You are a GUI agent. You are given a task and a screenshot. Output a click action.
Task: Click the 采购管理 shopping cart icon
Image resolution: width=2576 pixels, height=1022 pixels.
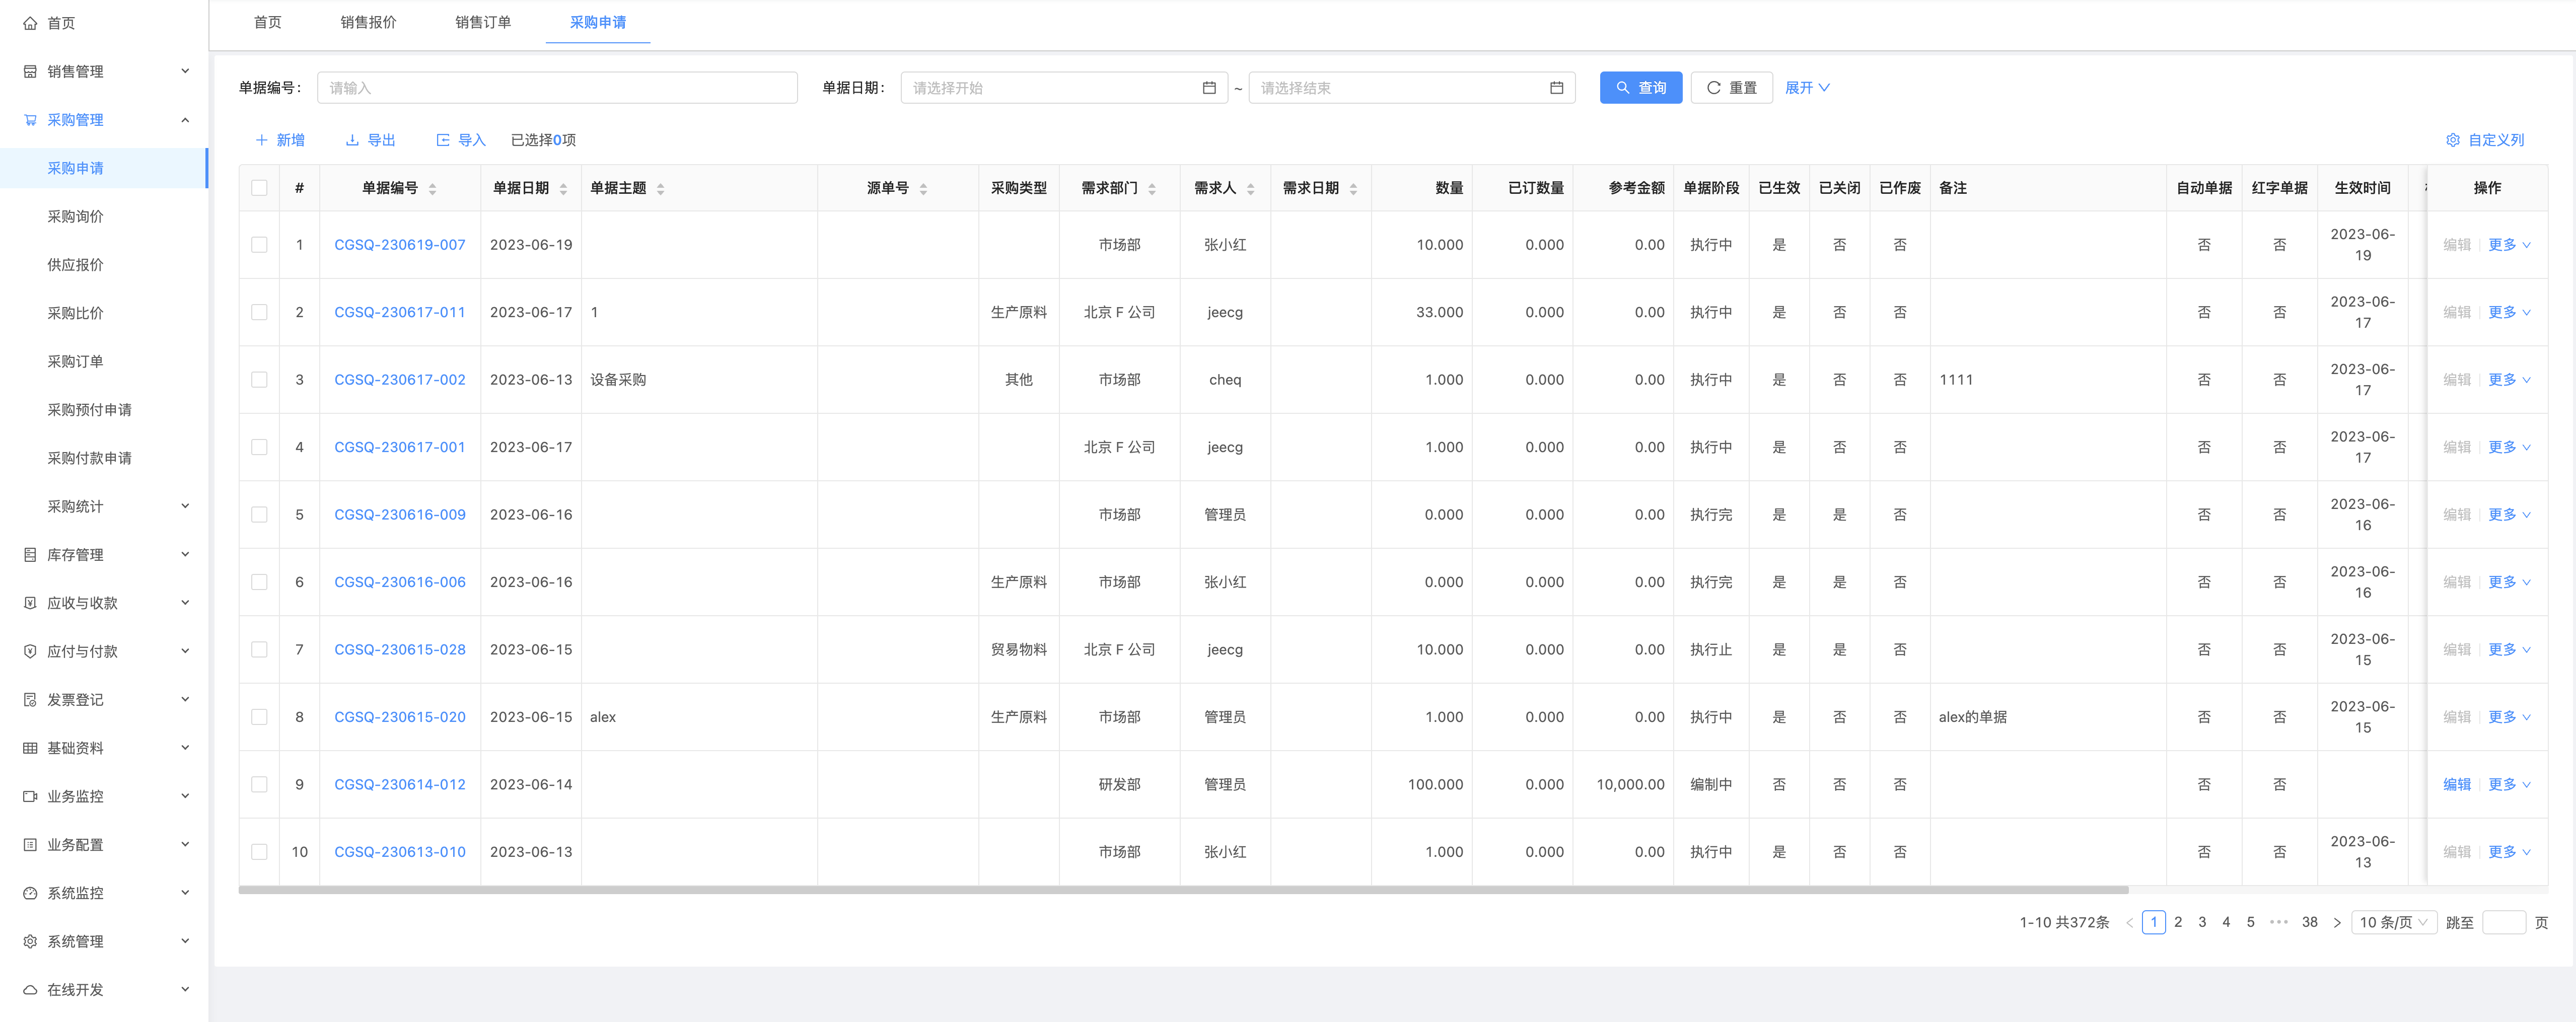pos(30,120)
